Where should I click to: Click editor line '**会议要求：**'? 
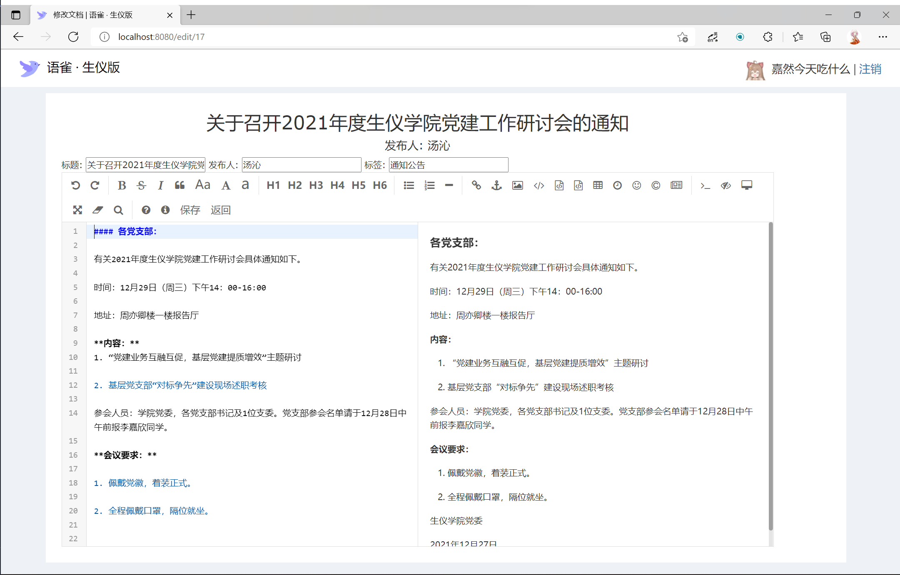125,455
